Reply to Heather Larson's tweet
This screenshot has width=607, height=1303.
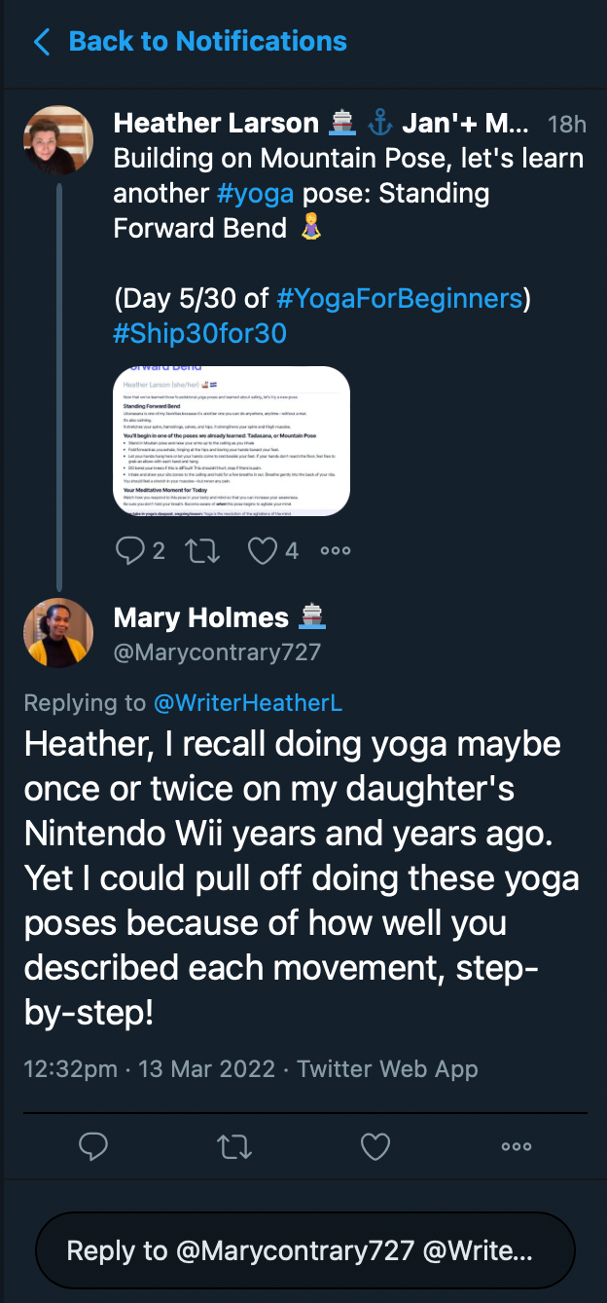coord(129,551)
